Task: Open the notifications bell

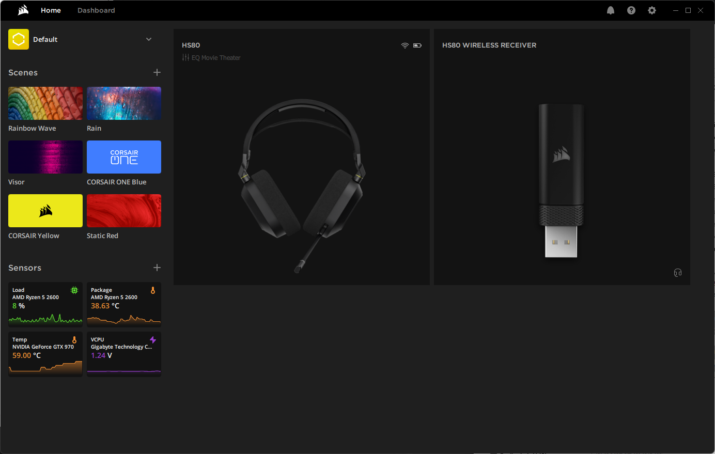Action: (611, 10)
